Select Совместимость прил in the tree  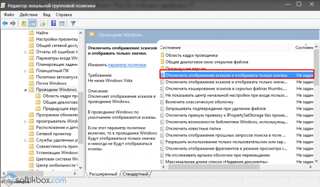(x=57, y=146)
